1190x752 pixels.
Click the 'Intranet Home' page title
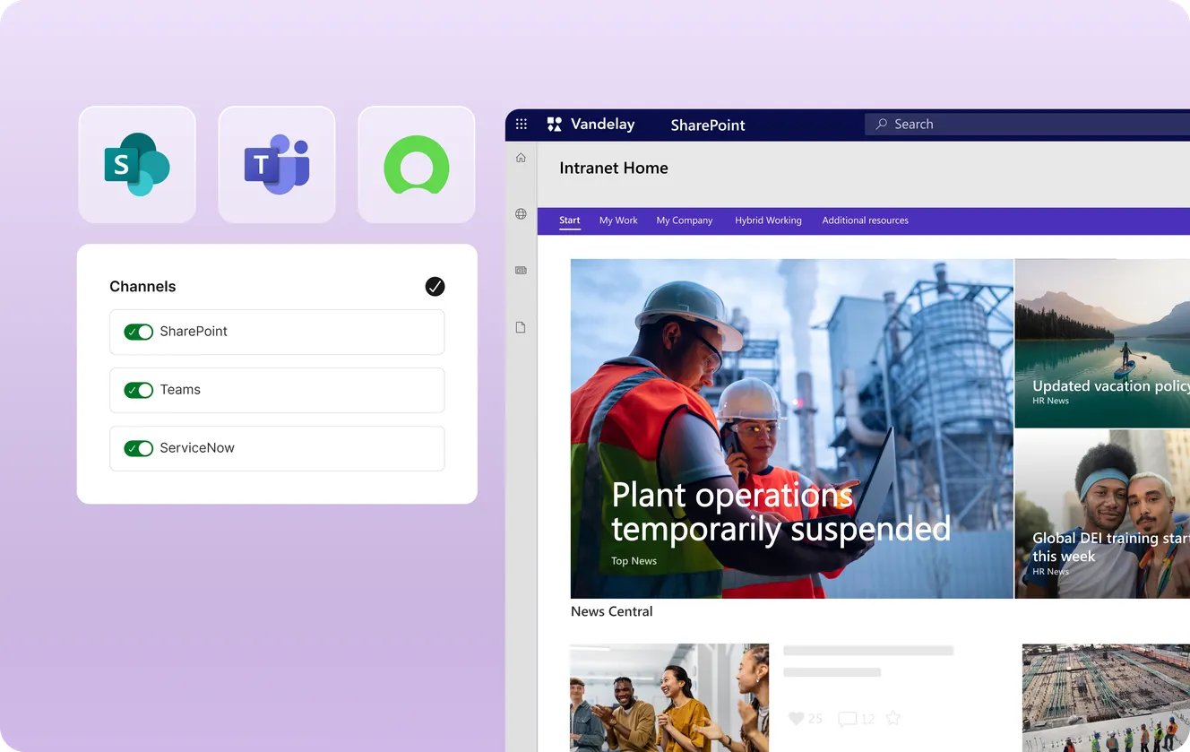(x=614, y=169)
